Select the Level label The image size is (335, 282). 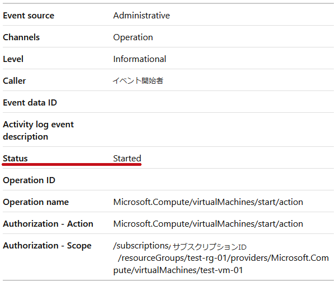point(13,59)
